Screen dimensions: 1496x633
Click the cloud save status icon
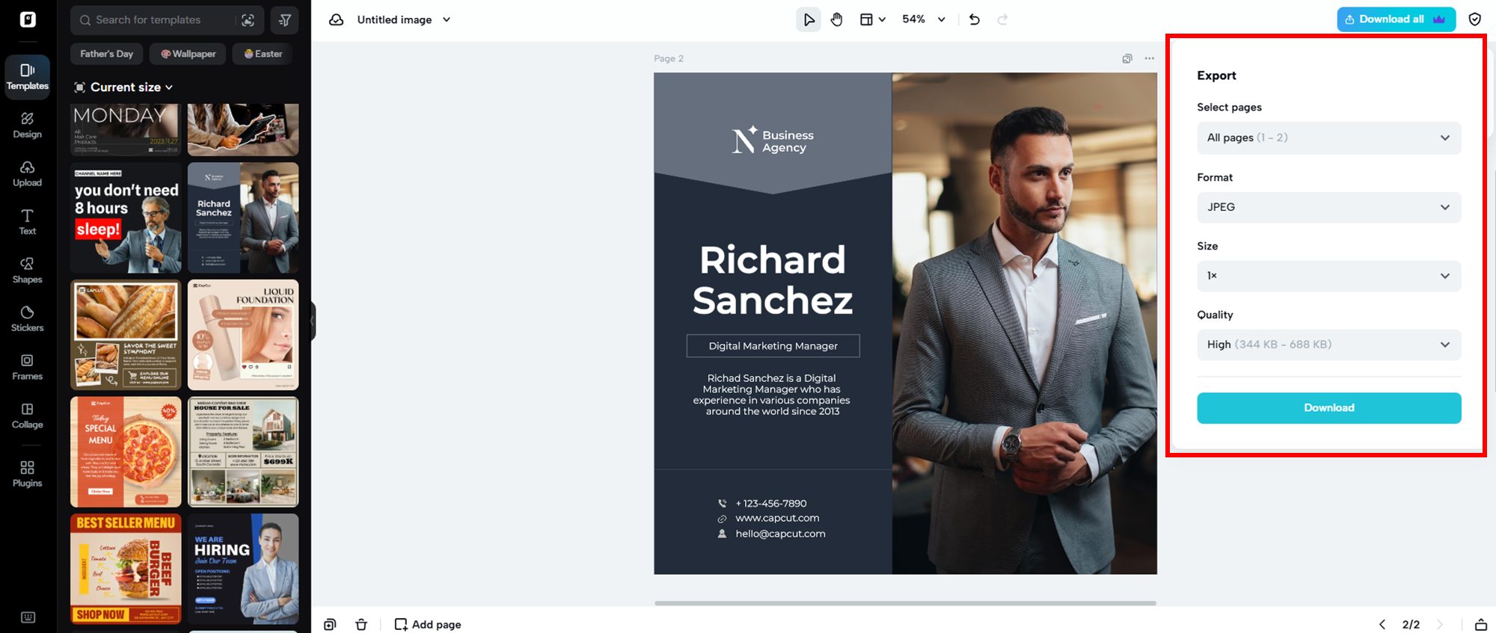click(337, 20)
